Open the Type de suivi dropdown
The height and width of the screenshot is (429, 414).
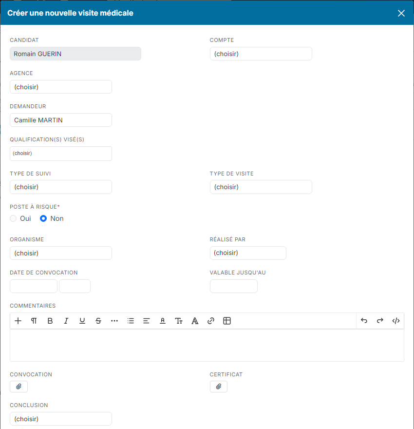pyautogui.click(x=61, y=187)
